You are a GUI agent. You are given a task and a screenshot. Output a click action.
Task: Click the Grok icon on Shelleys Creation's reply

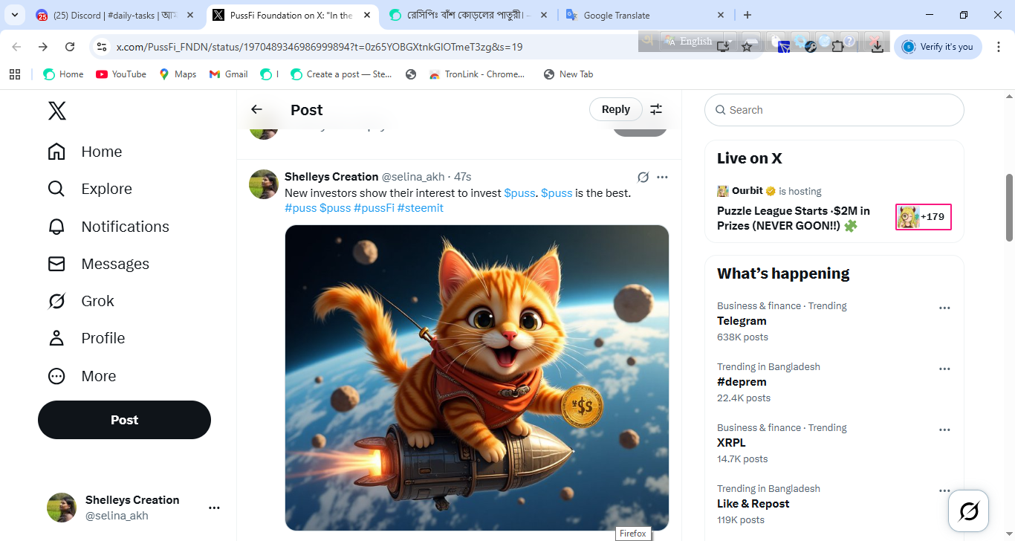tap(643, 177)
